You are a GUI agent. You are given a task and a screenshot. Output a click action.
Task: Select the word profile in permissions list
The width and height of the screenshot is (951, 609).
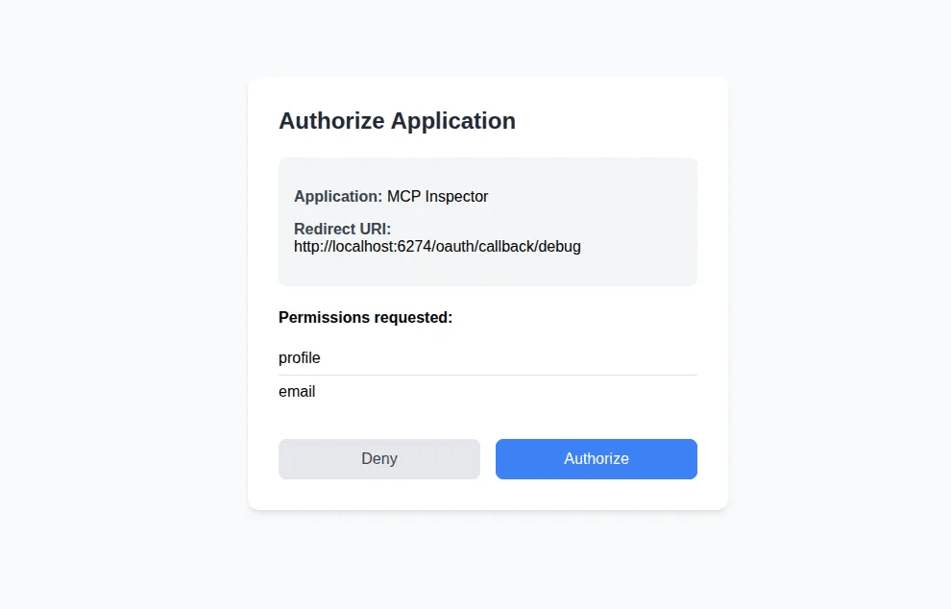299,357
